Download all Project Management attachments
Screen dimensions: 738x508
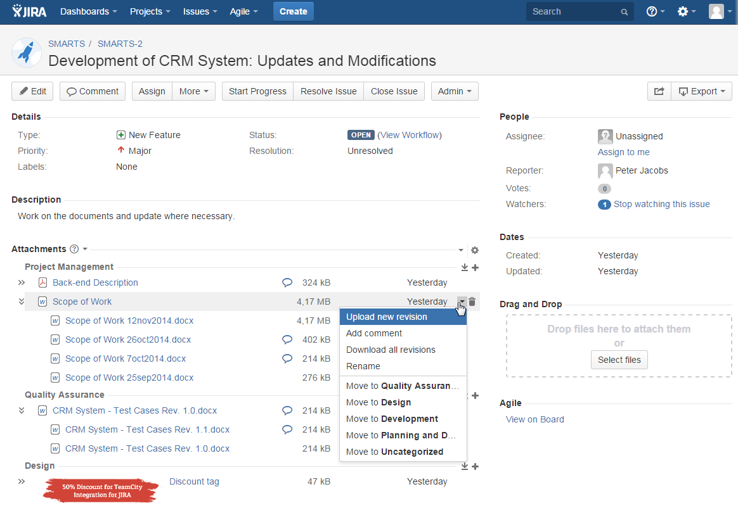pos(464,267)
